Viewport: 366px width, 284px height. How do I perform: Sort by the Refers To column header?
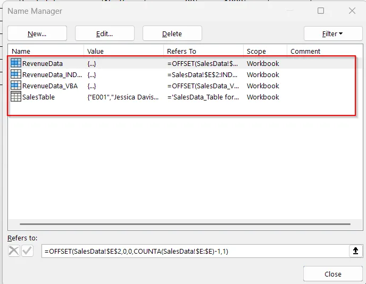204,51
